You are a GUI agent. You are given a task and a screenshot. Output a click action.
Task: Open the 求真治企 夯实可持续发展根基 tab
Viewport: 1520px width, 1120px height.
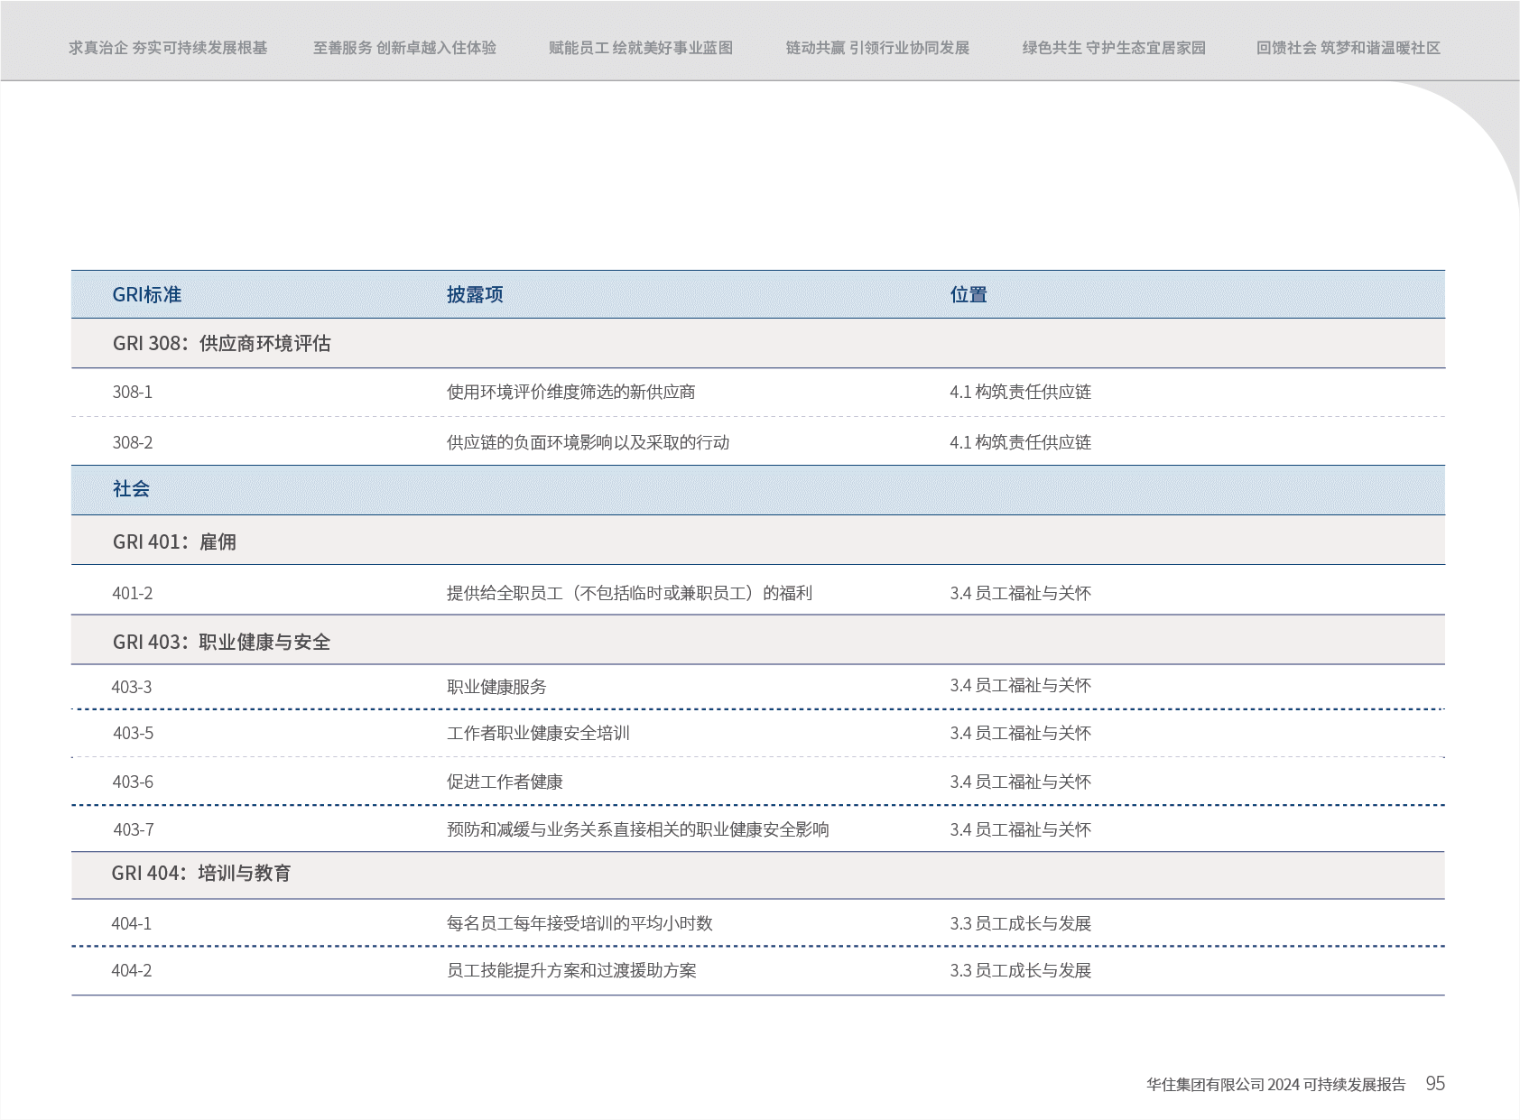168,48
